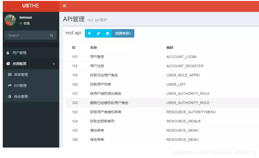Click USER_ROLE_APPID code cell
This screenshot has width=259, height=158.
[x=183, y=75]
